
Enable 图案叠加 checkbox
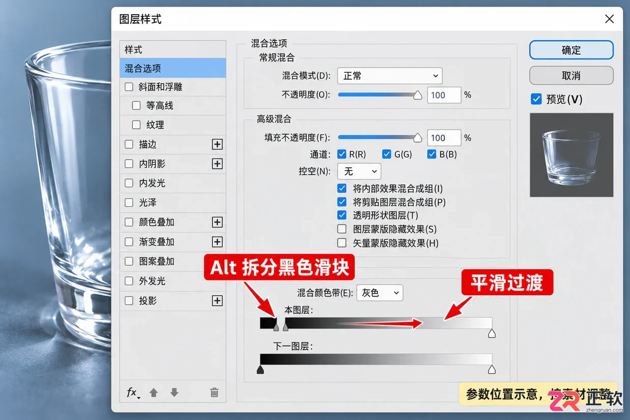click(x=129, y=262)
